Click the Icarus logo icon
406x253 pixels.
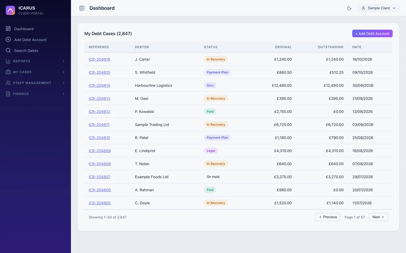[x=10, y=10]
